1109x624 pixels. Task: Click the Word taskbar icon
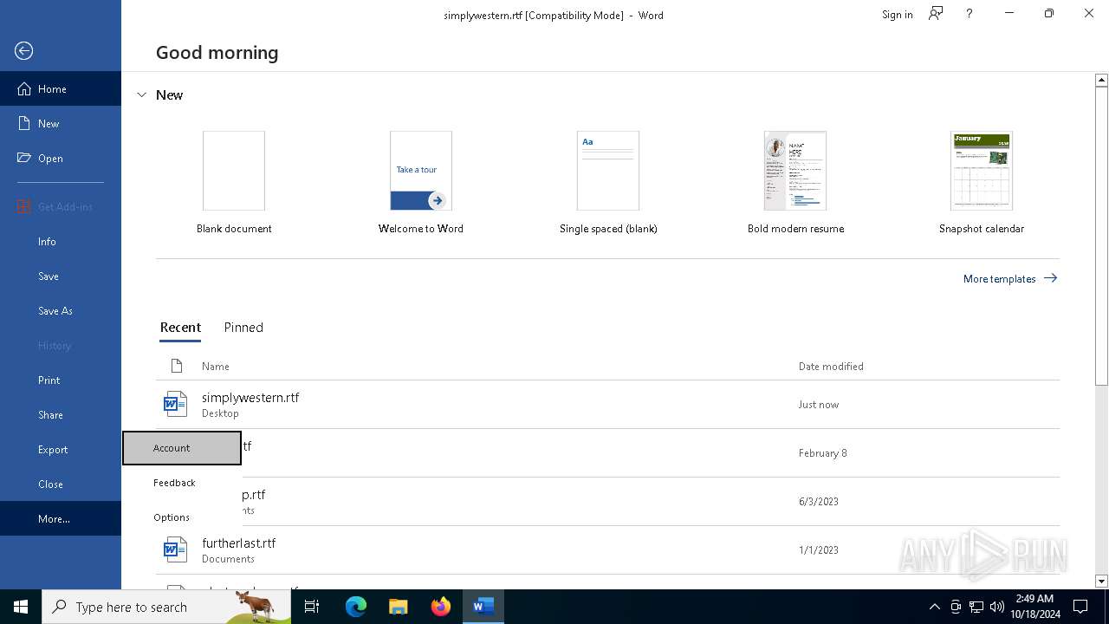(483, 607)
